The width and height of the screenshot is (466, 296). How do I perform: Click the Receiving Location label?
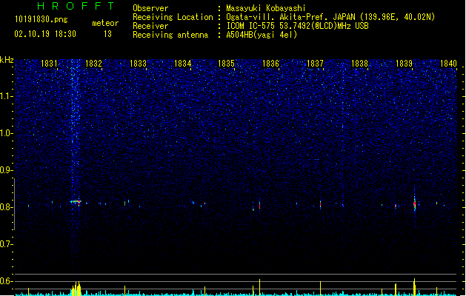coord(173,18)
